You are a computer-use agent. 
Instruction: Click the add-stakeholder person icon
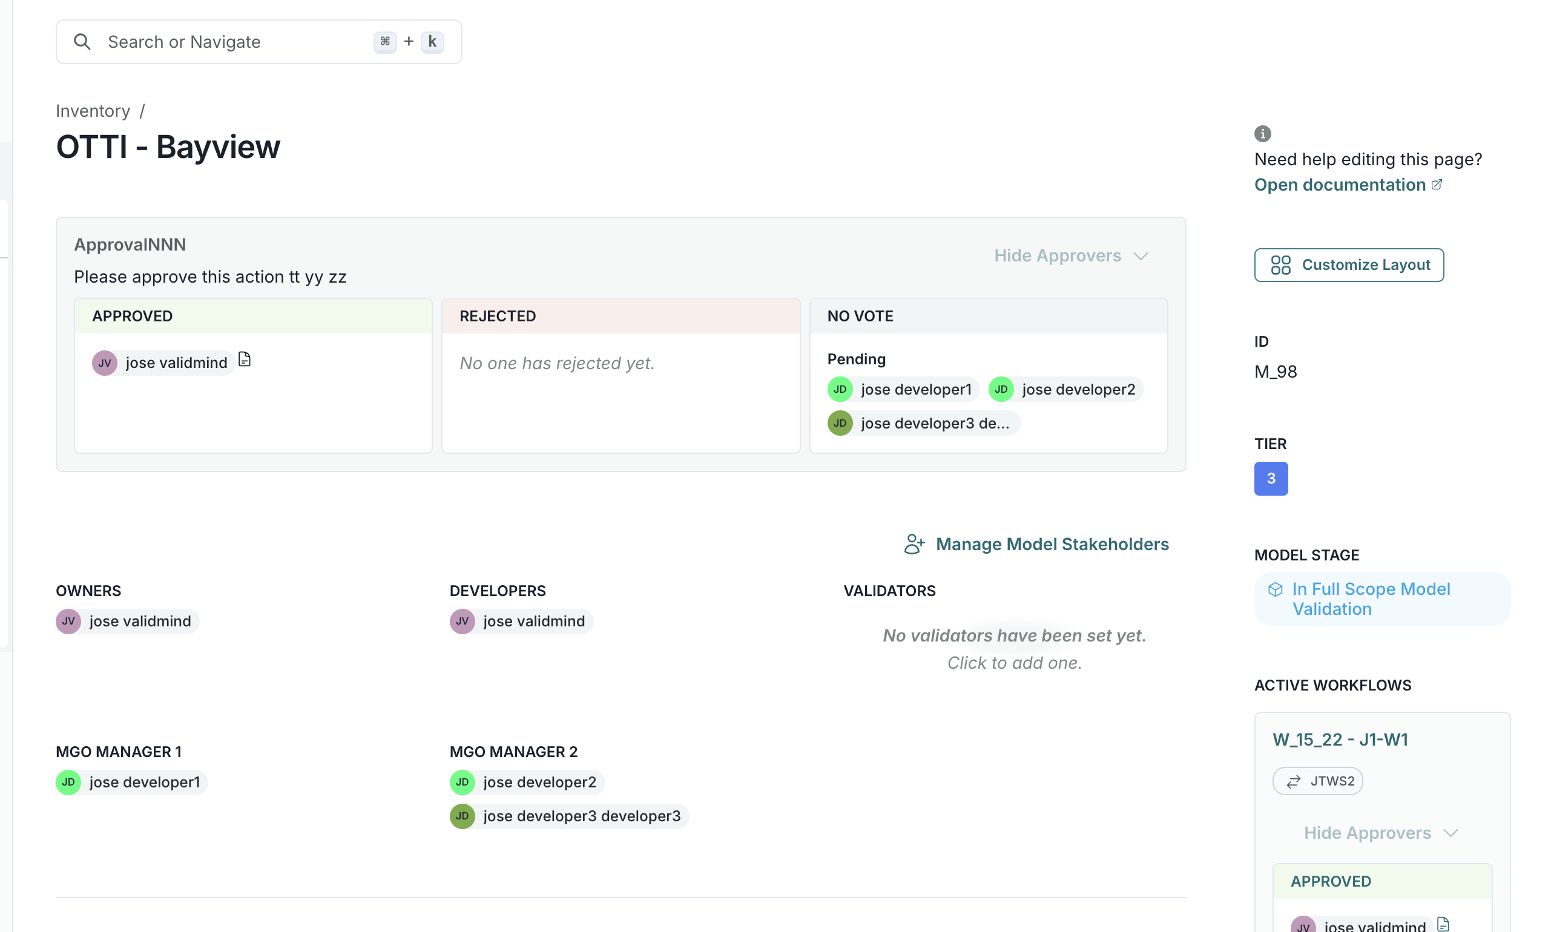(914, 544)
